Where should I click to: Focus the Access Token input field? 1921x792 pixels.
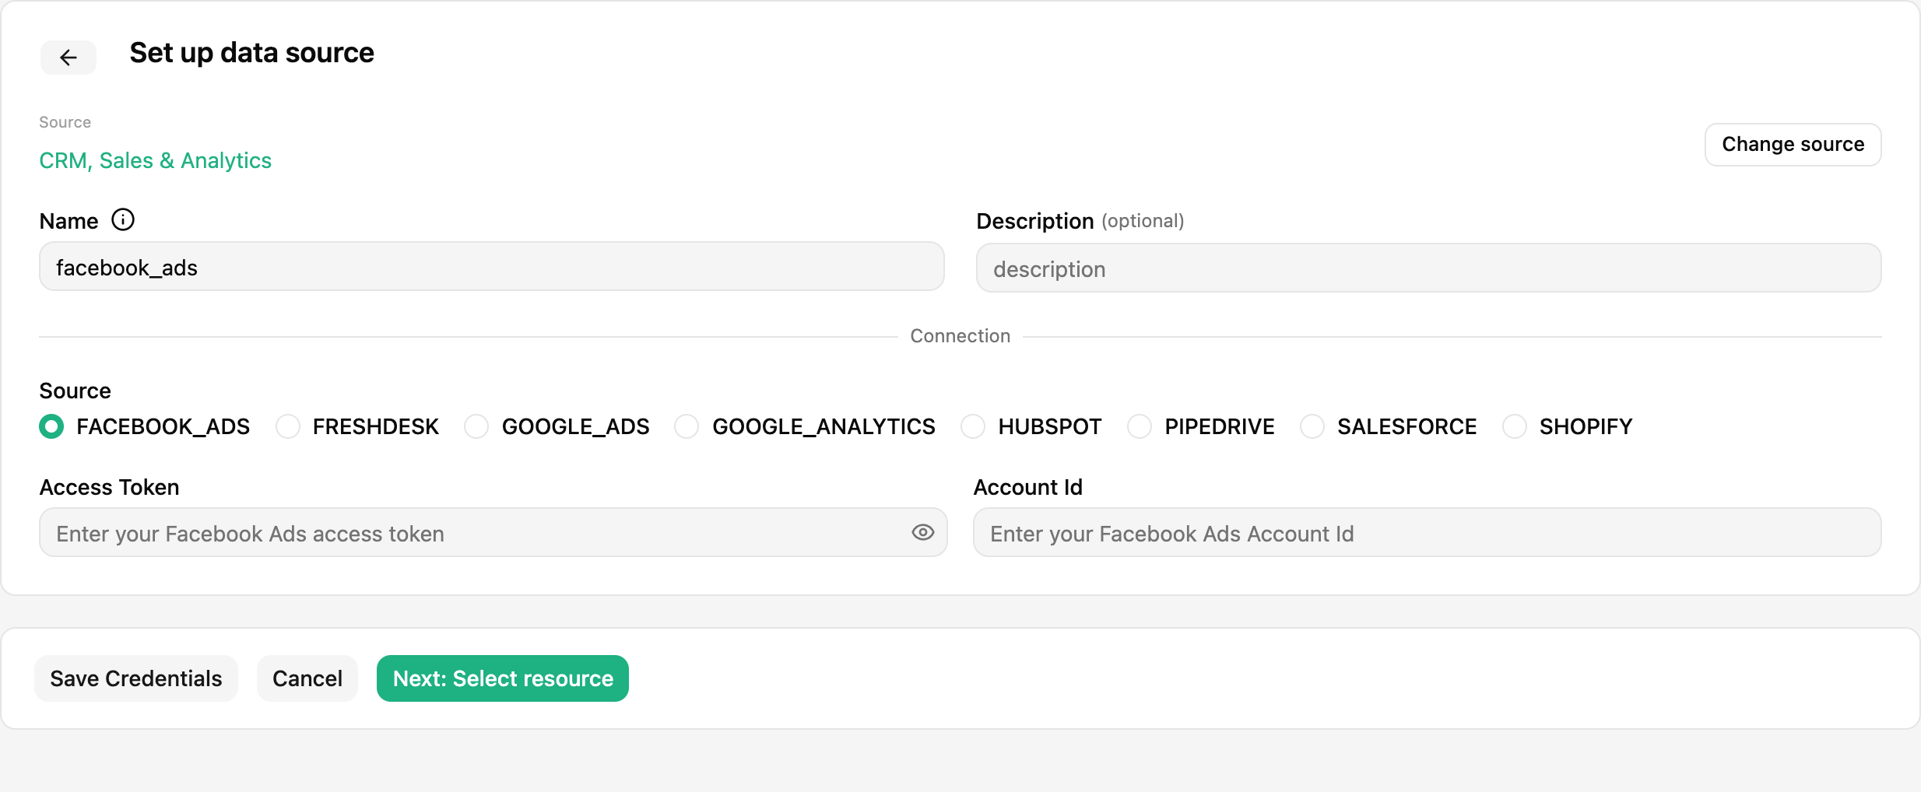point(493,533)
